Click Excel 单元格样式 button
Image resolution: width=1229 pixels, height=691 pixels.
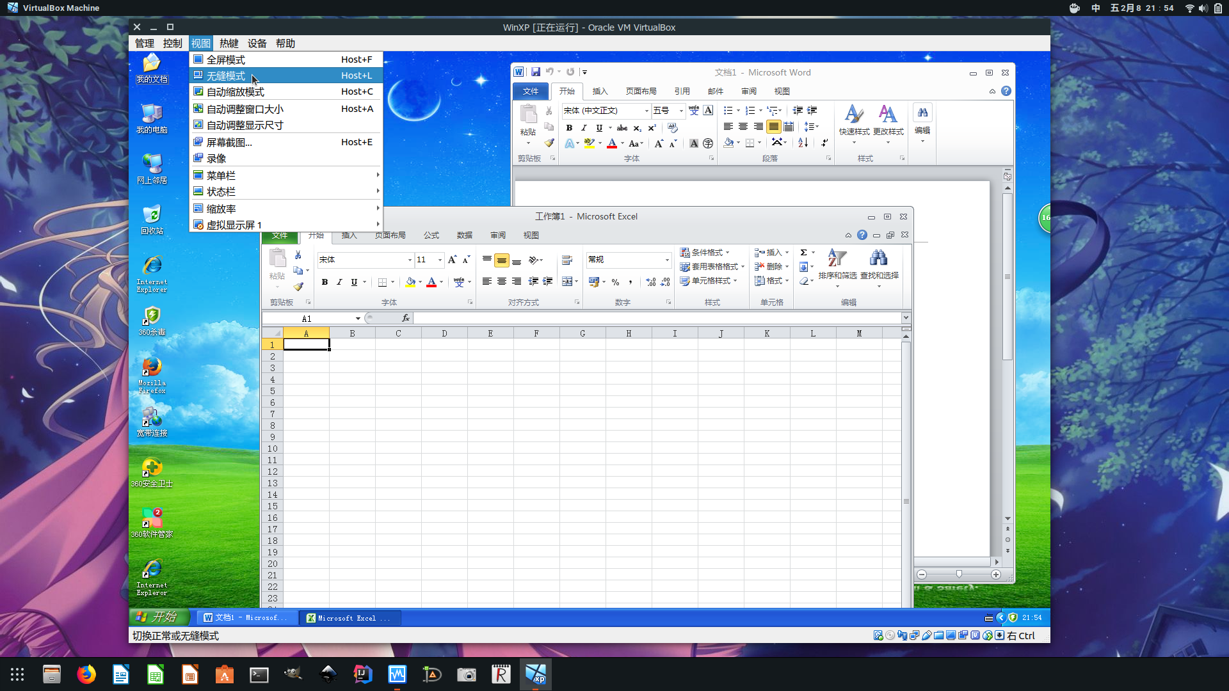(708, 281)
